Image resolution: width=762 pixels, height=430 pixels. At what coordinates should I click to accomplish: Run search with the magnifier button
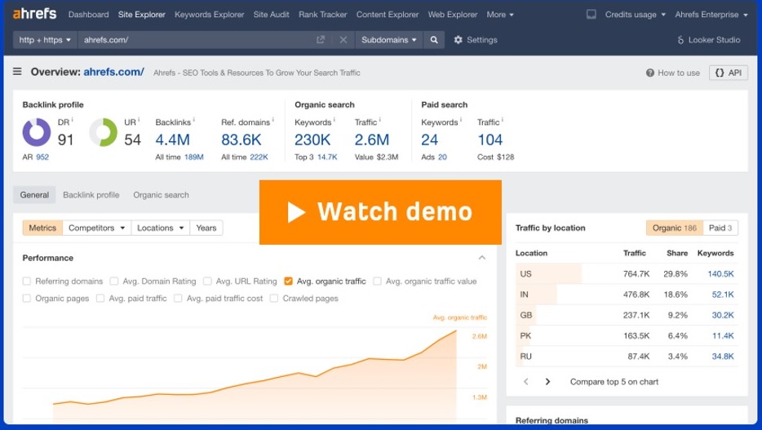(434, 40)
